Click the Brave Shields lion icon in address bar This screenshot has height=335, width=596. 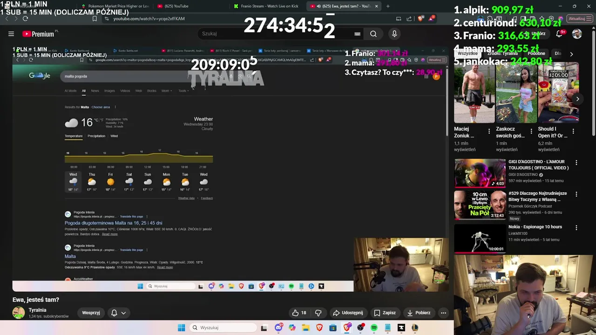point(420,19)
